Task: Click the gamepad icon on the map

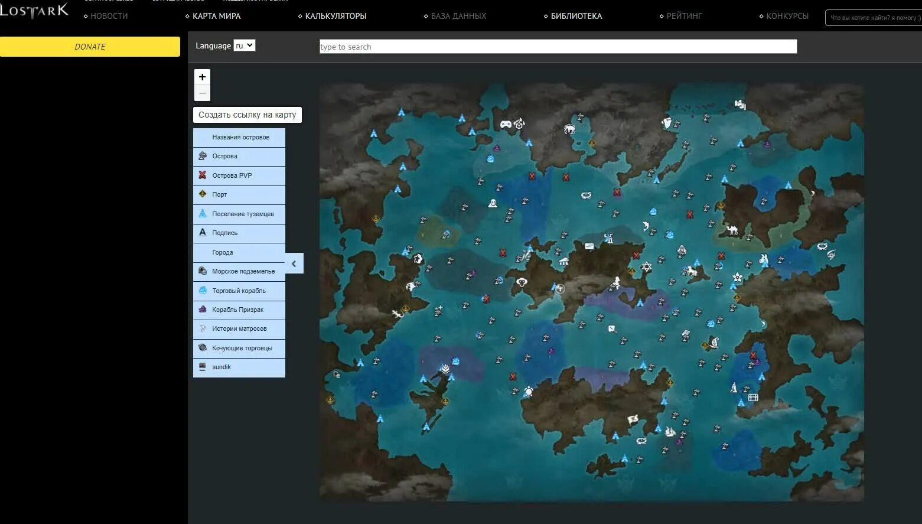Action: (506, 124)
